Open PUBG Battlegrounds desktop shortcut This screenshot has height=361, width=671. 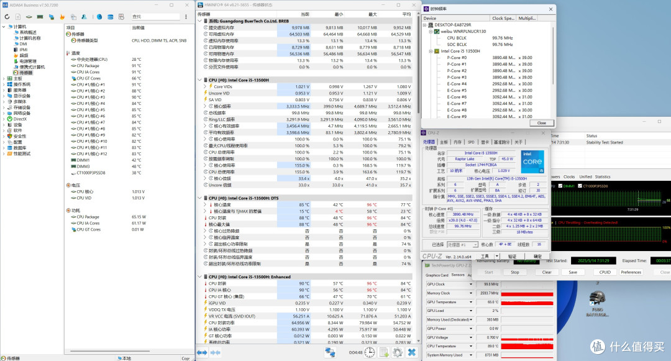[597, 304]
